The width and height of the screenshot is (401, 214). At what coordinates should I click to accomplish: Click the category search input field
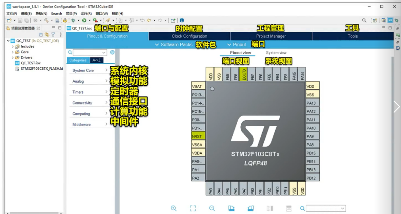(x=90, y=52)
